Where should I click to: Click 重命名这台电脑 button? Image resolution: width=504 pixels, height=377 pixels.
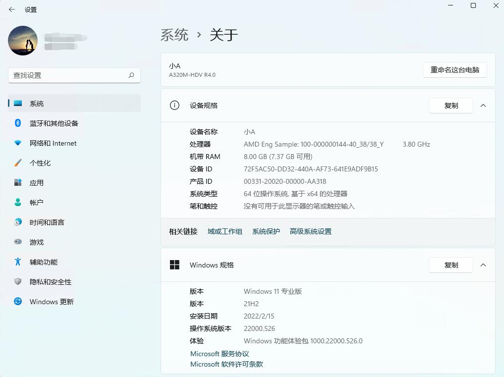[x=455, y=70]
